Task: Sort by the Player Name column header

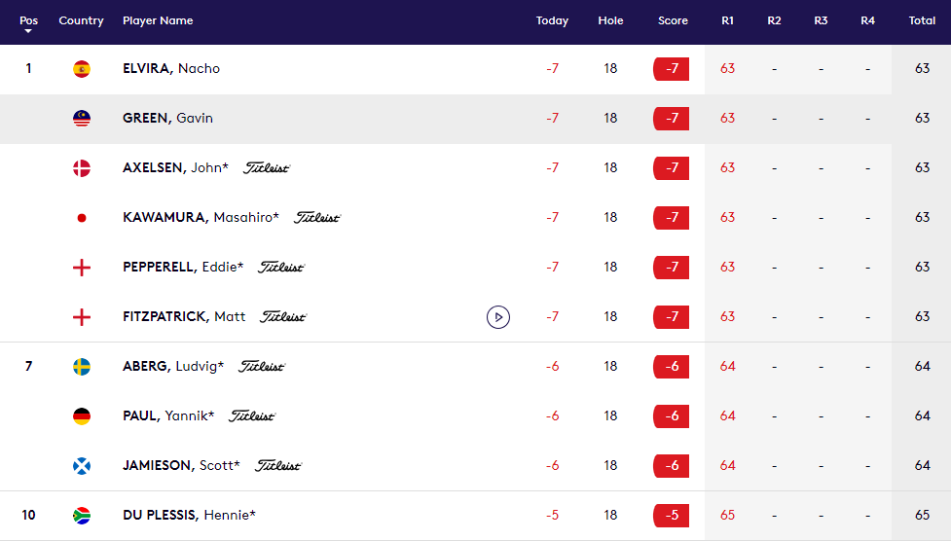Action: 158,20
